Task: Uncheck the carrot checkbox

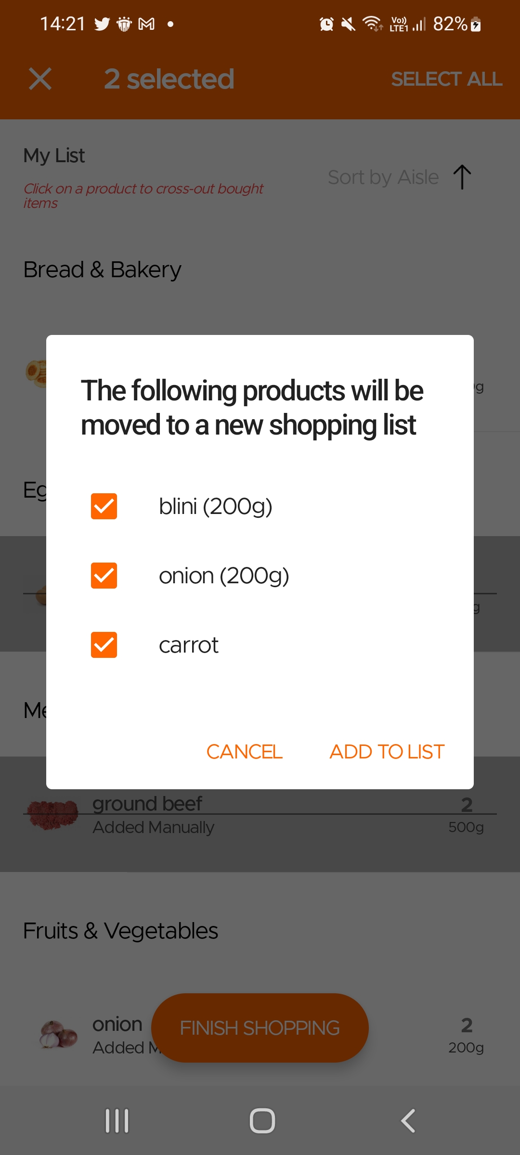Action: tap(104, 645)
